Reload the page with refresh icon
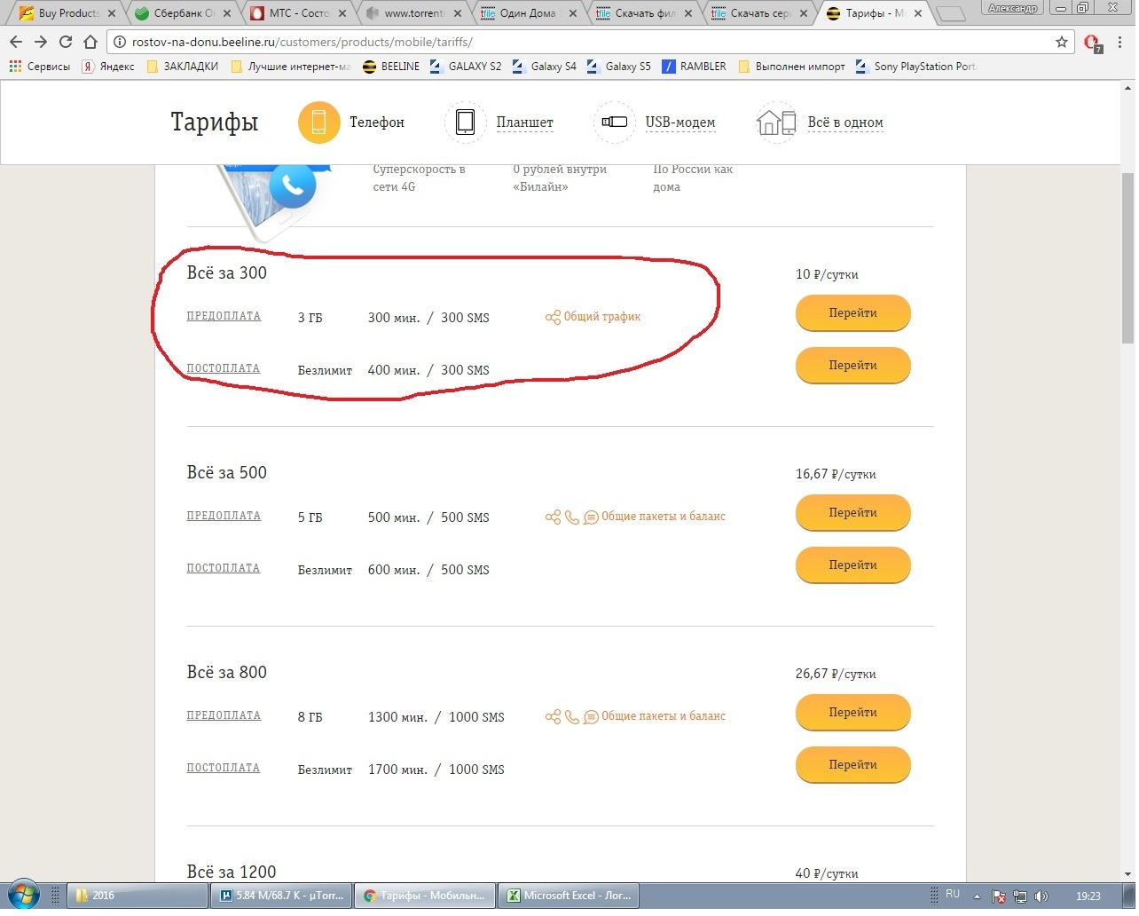This screenshot has width=1139, height=916. (66, 42)
